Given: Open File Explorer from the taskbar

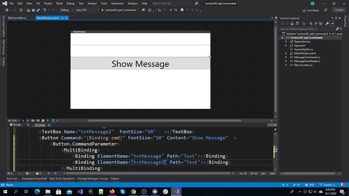Looking at the screenshot, I should (48, 192).
